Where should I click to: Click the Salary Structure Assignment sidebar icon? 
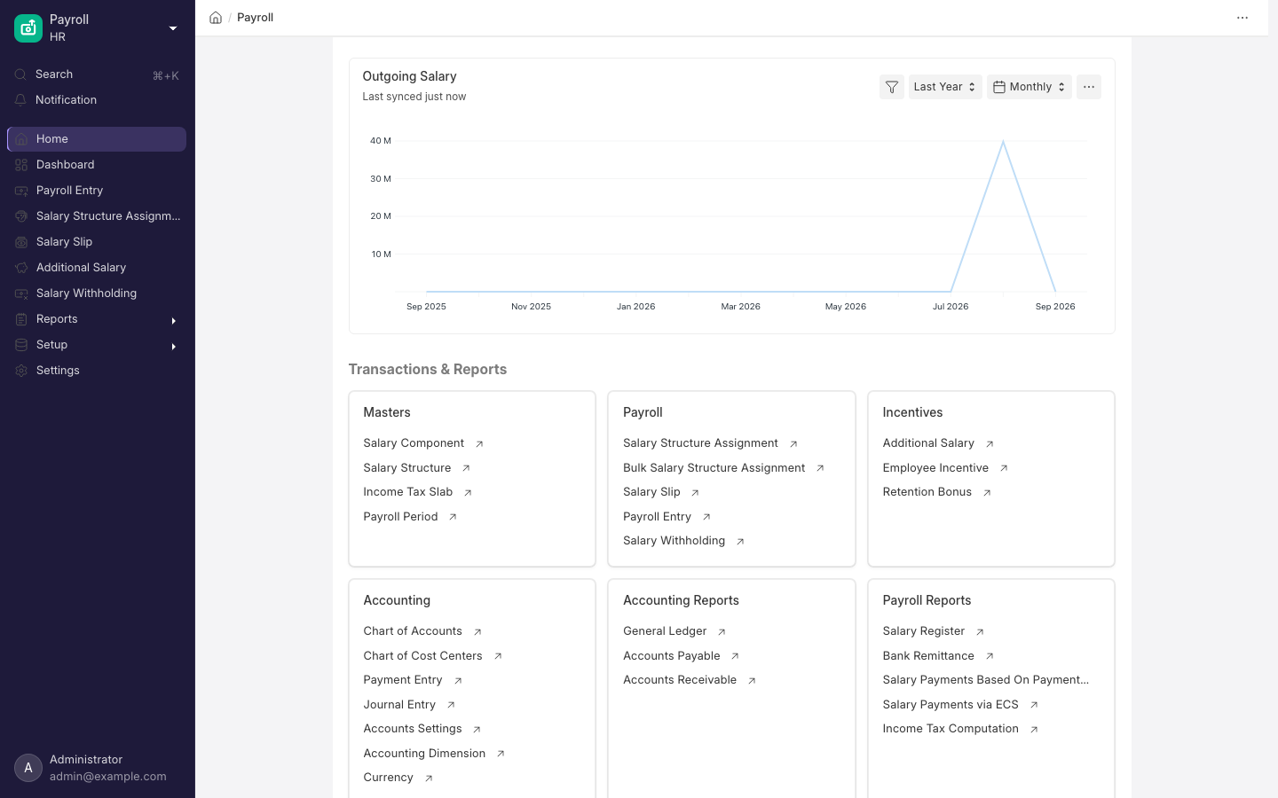(21, 216)
